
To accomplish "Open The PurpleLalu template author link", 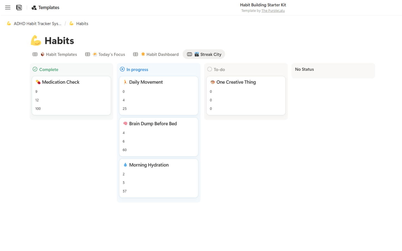I will (x=273, y=11).
